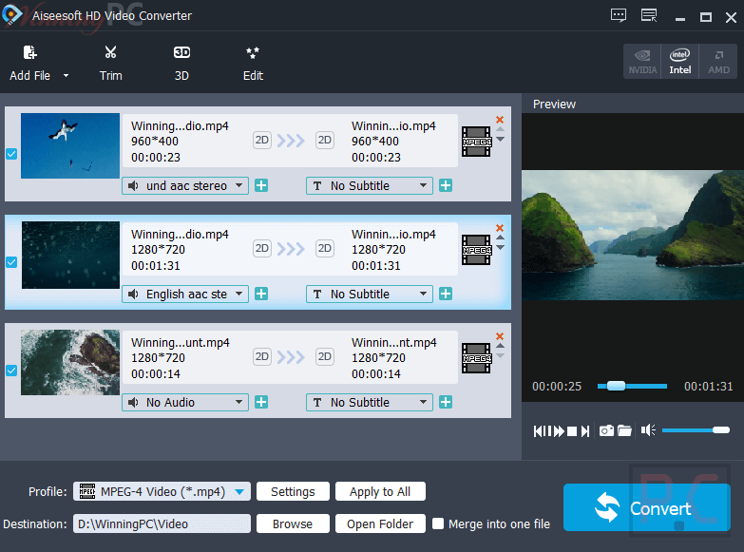Move the 00:01:31 video up in list

500,238
